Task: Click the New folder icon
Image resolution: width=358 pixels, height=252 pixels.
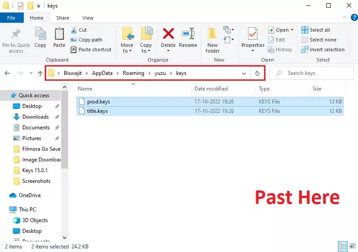Action: 212,34
